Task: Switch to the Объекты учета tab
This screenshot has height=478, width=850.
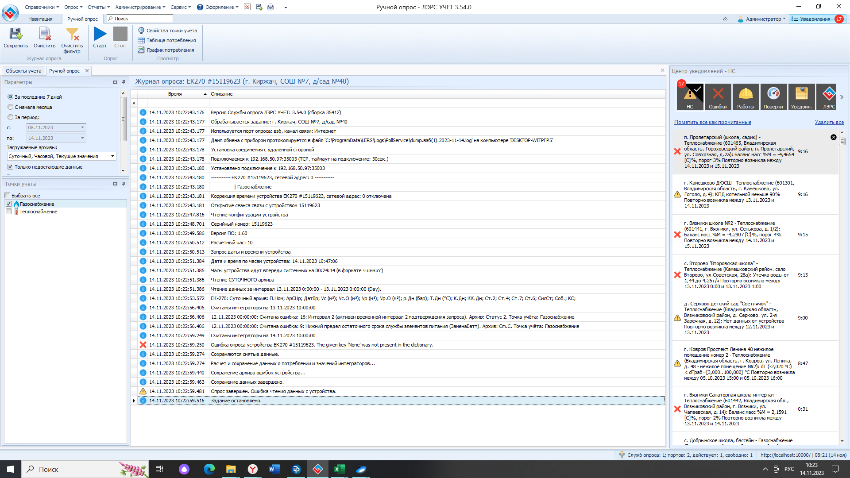Action: (23, 71)
